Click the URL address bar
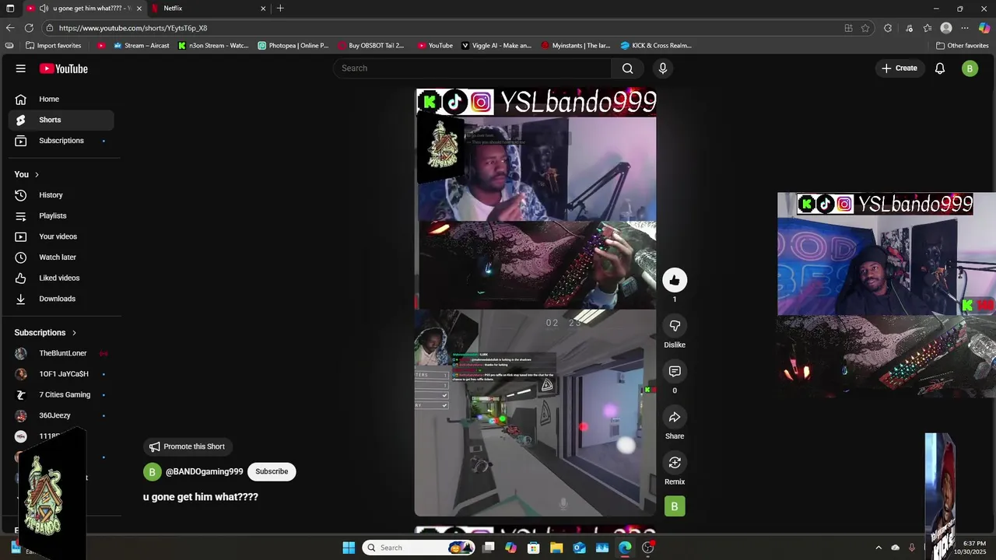Screen dimensions: 996x560 click(x=444, y=28)
